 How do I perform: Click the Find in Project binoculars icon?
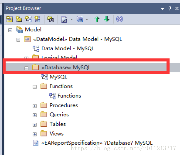point(51,19)
